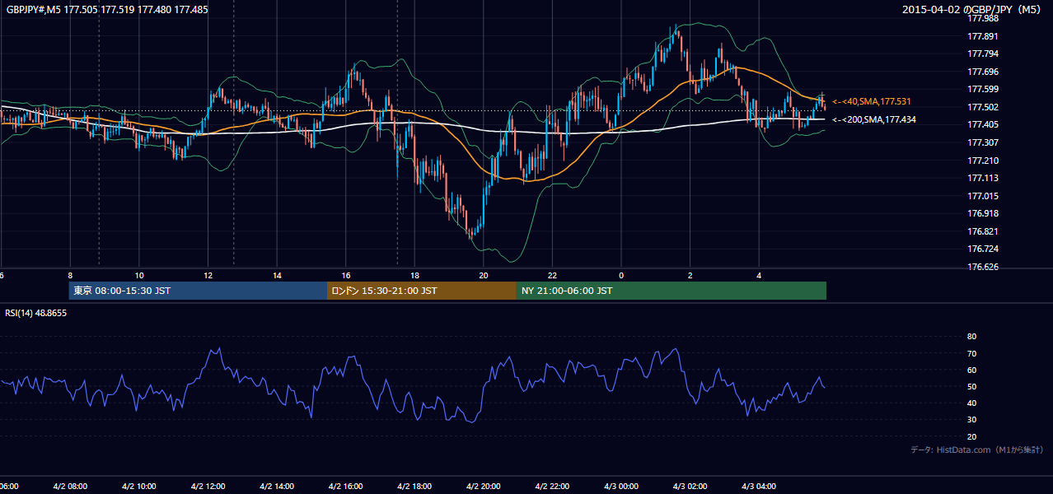Image resolution: width=1053 pixels, height=494 pixels.
Task: Click price axis value 176.626
Action: point(984,267)
